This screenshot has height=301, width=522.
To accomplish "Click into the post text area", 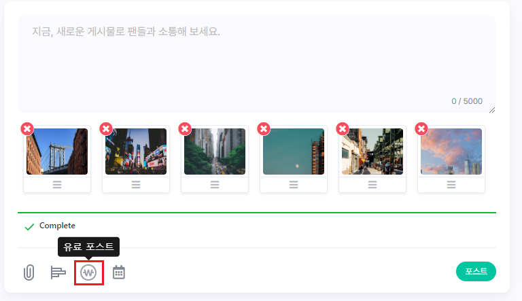I will 257,65.
